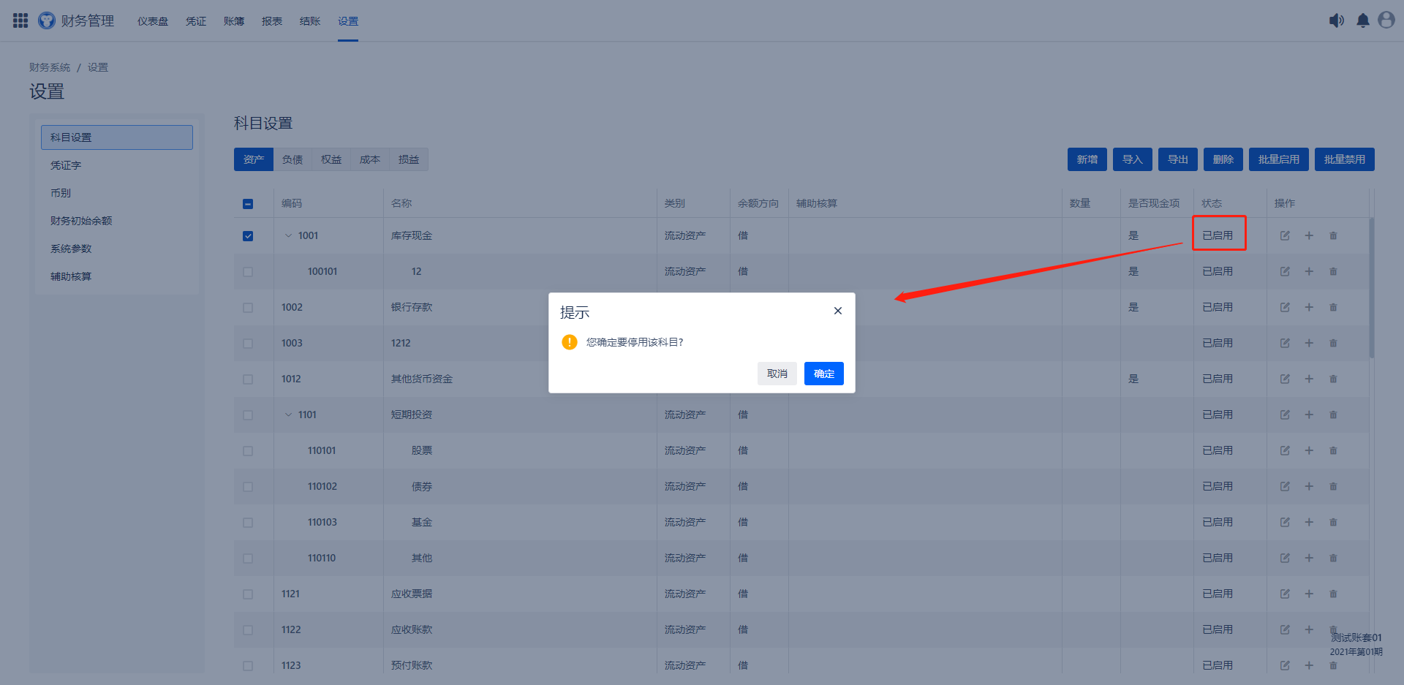
Task: Click 已启用 status of 1001 row
Action: click(x=1218, y=235)
